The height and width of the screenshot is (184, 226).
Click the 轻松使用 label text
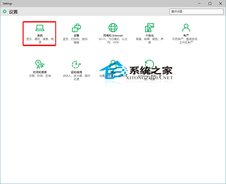(76, 72)
